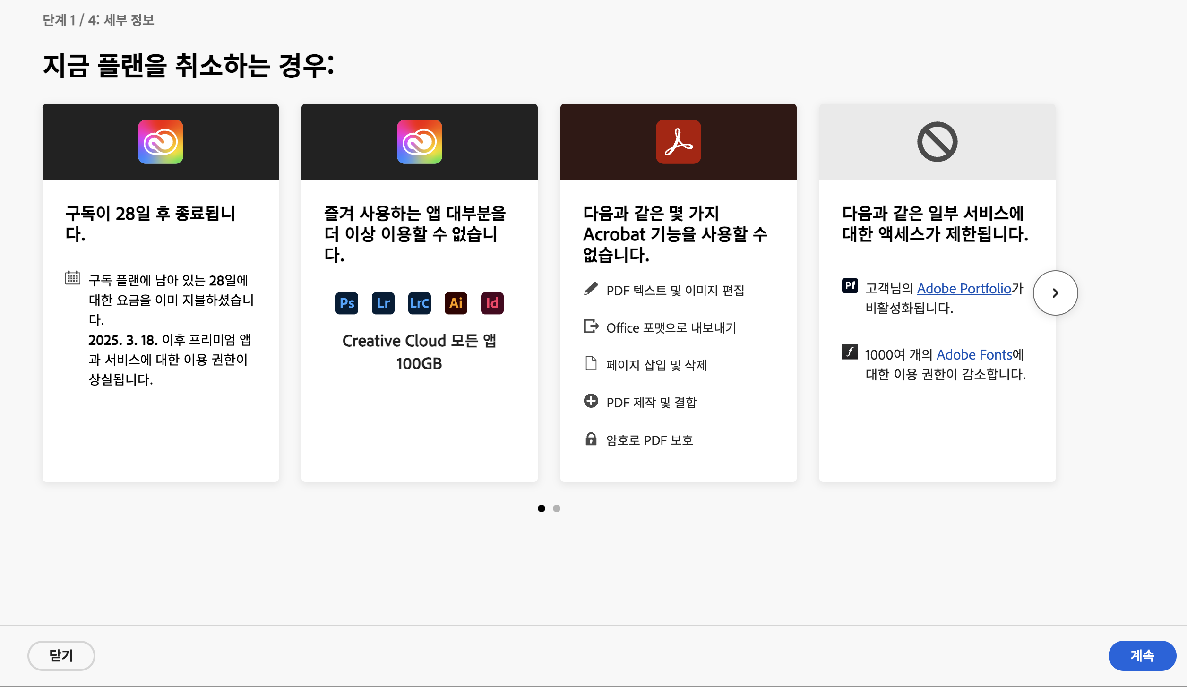Switch to the second carousel page dot
The image size is (1187, 687).
pos(557,508)
